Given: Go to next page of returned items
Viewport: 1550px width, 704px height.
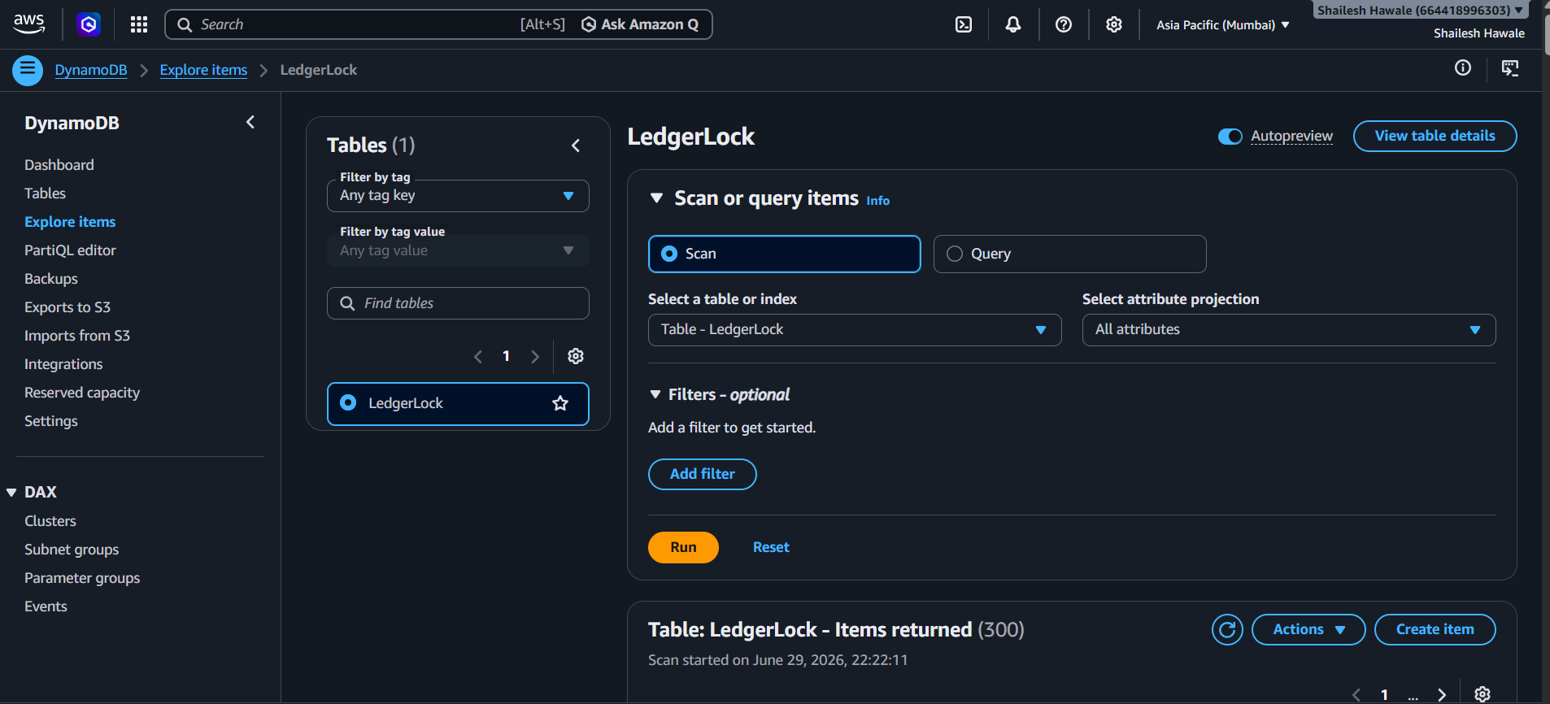Looking at the screenshot, I should [x=1442, y=694].
